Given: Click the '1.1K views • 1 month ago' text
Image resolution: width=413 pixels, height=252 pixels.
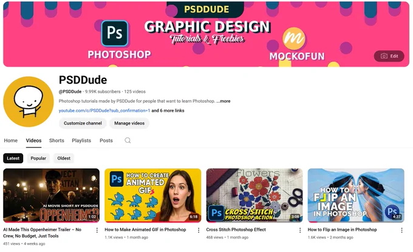Looking at the screenshot, I should pyautogui.click(x=126, y=237).
